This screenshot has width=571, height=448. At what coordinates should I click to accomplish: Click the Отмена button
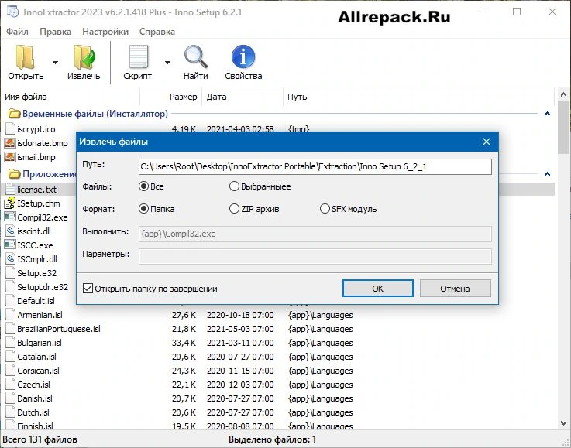click(x=456, y=289)
